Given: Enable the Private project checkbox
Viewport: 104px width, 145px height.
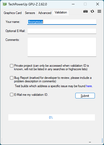Looking at the screenshot, I should [x=12, y=66].
